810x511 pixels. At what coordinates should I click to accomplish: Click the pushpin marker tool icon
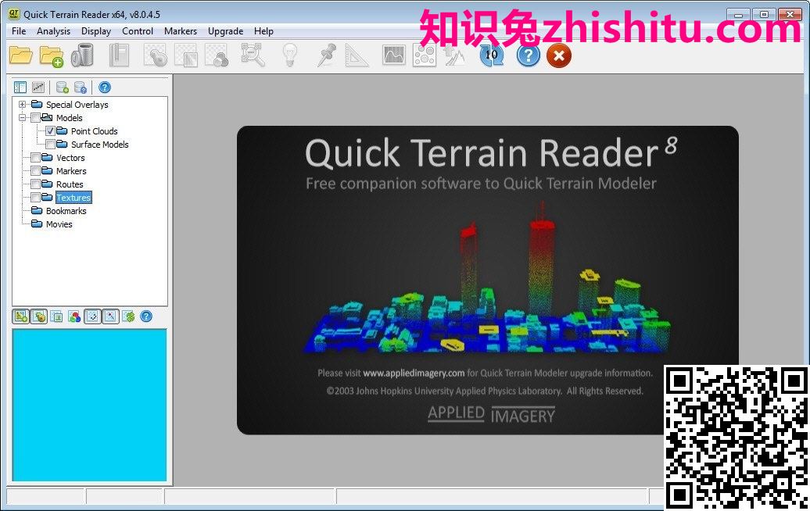[x=327, y=55]
